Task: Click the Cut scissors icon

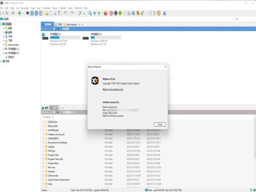Action: tap(55, 13)
